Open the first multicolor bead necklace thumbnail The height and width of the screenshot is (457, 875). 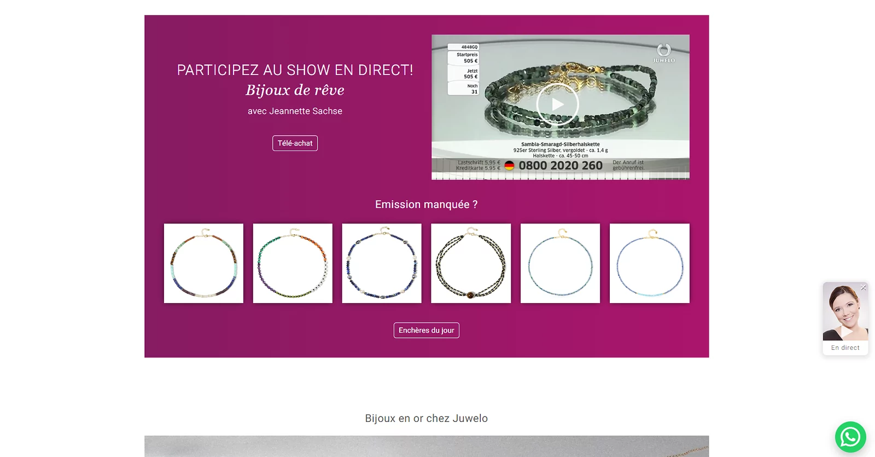203,263
